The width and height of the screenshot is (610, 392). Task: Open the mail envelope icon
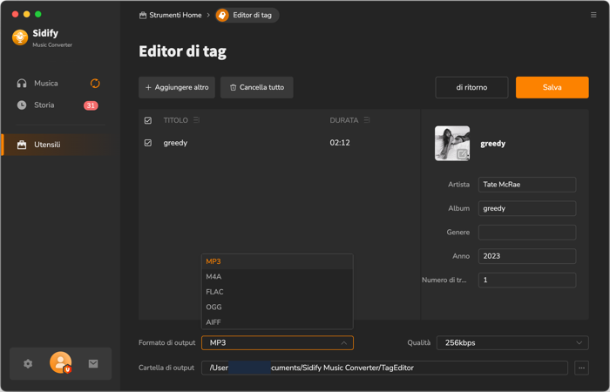coord(93,363)
